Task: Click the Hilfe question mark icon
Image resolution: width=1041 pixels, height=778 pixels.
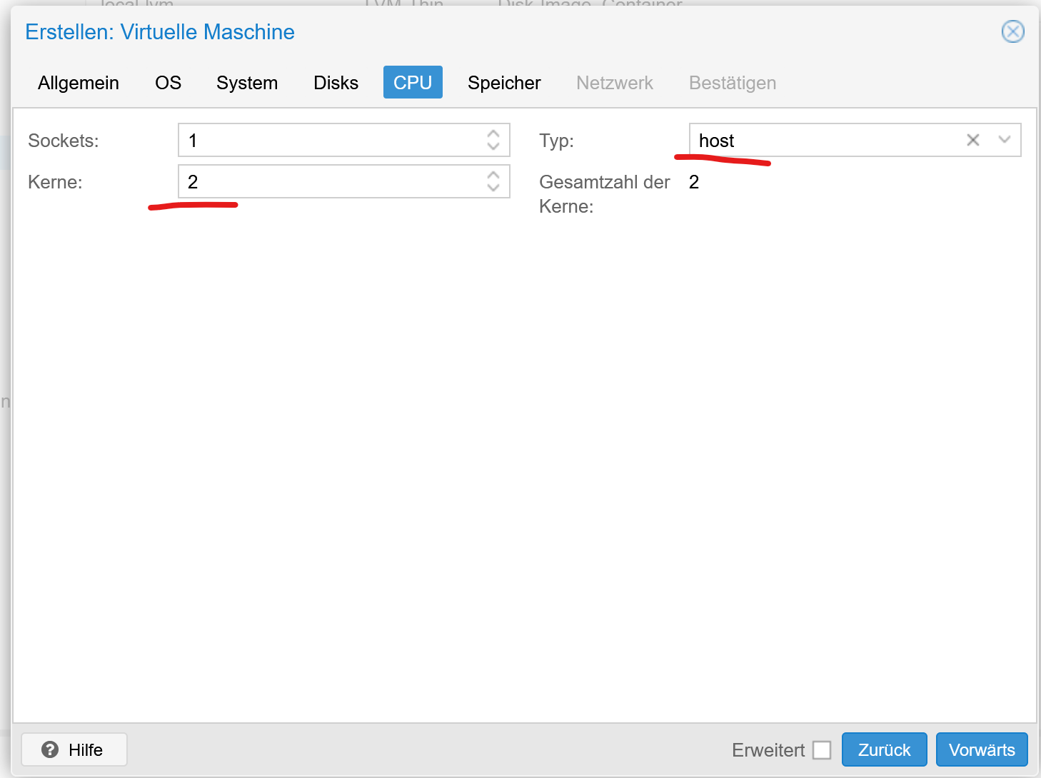Action: coord(50,749)
